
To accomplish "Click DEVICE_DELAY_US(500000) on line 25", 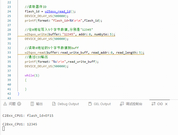I will (47, 16).
